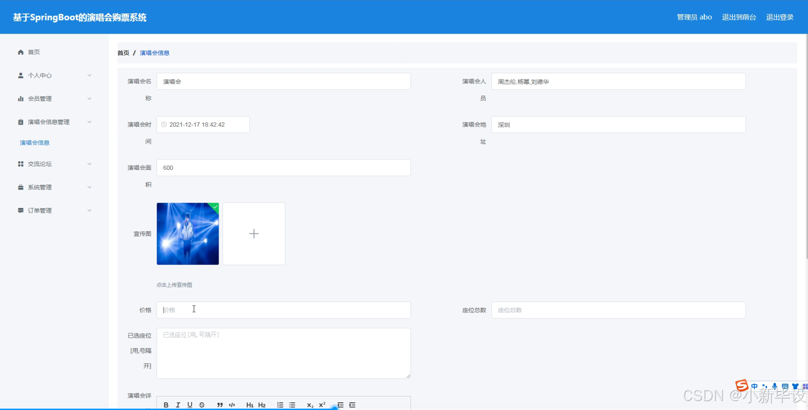Apply blockquote formatting in the editor
The width and height of the screenshot is (808, 410).
point(220,405)
